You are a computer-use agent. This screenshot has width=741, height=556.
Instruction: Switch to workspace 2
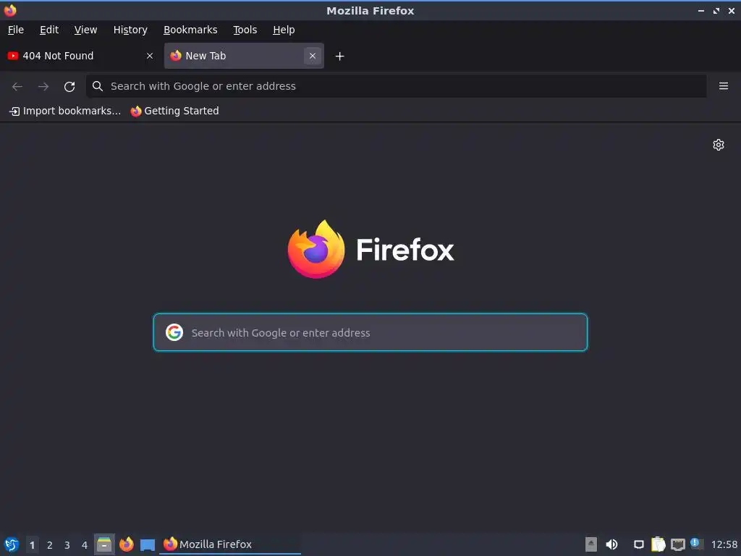(50, 545)
